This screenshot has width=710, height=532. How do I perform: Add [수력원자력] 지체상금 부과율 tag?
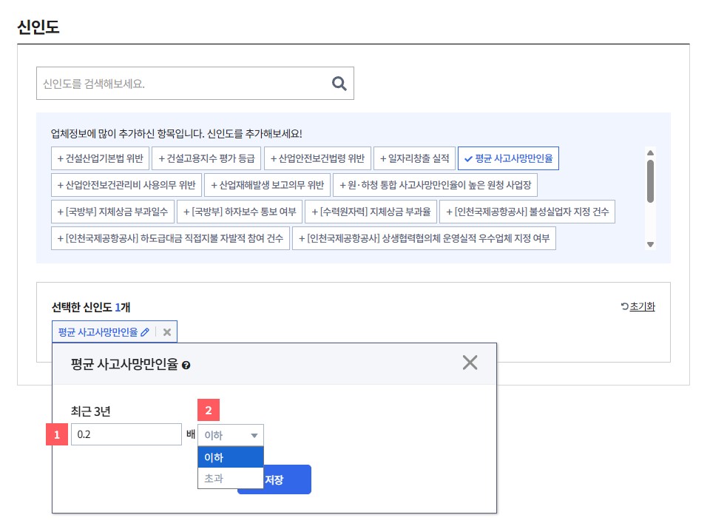coord(371,212)
